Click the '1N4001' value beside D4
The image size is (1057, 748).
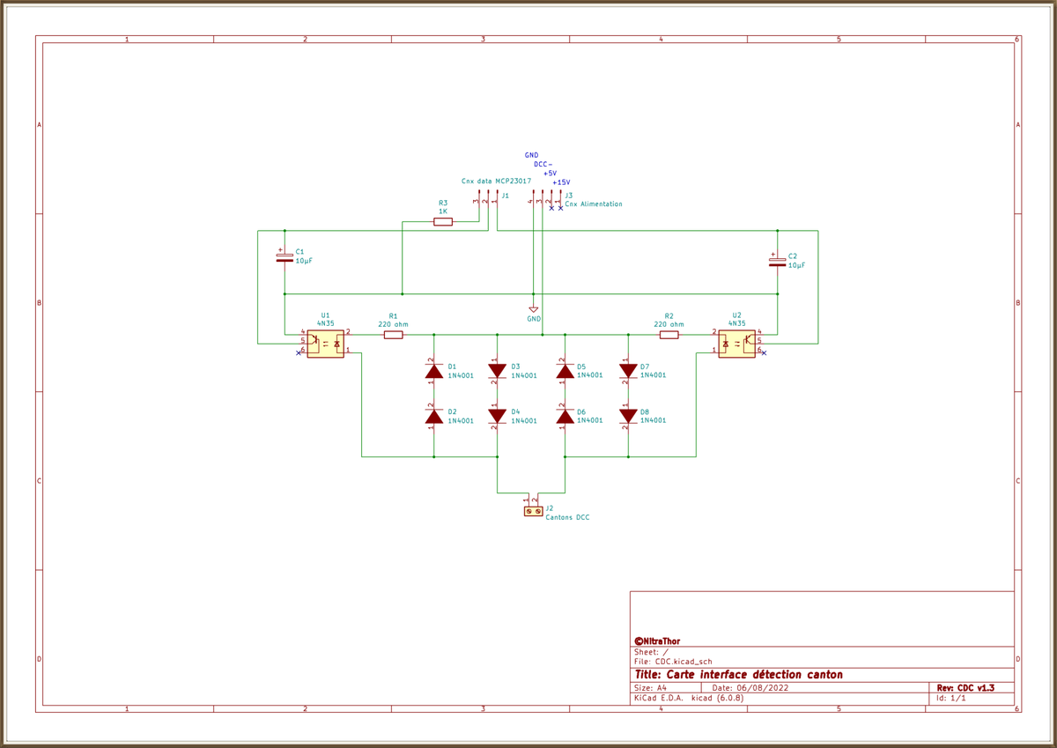[x=524, y=421]
